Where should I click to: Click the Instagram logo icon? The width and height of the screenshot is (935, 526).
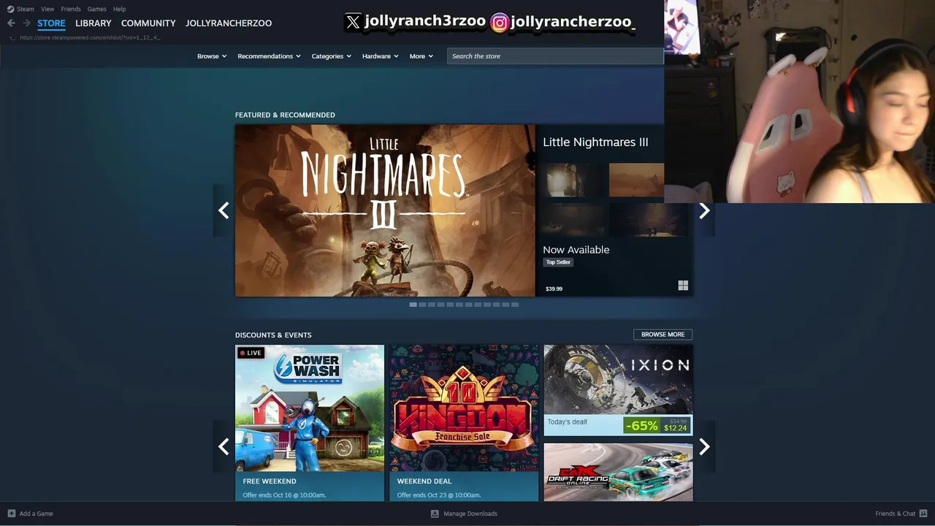click(500, 23)
